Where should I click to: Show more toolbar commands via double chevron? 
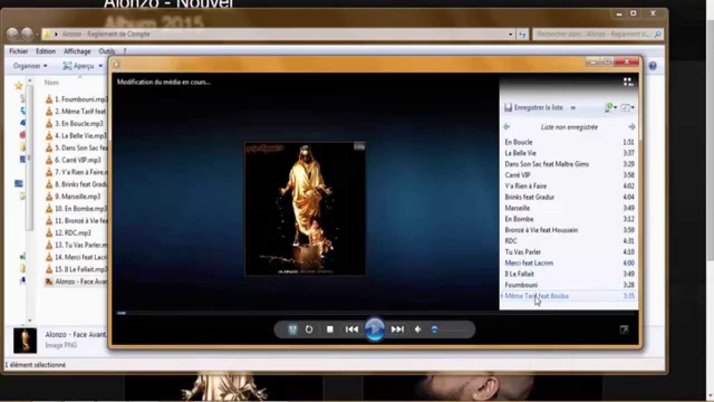[x=573, y=108]
